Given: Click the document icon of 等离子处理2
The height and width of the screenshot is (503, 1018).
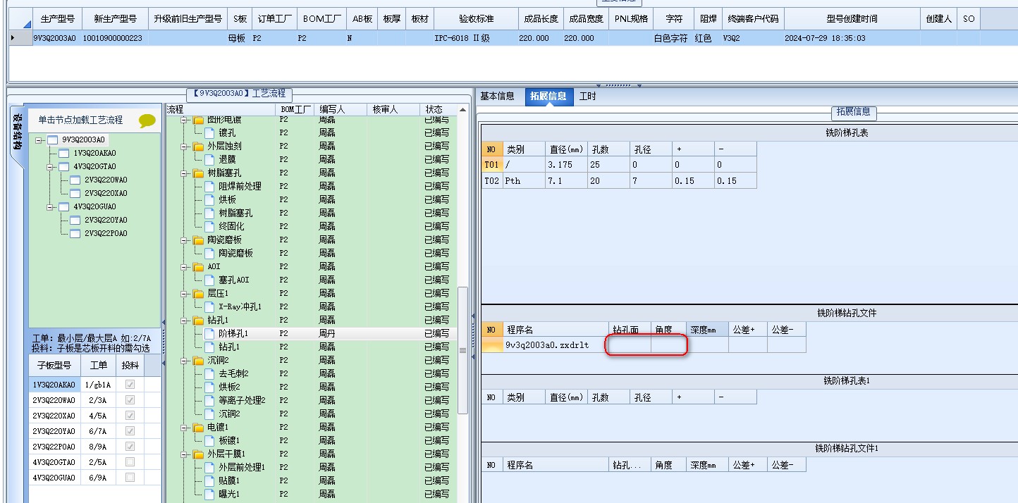Looking at the screenshot, I should pyautogui.click(x=209, y=401).
